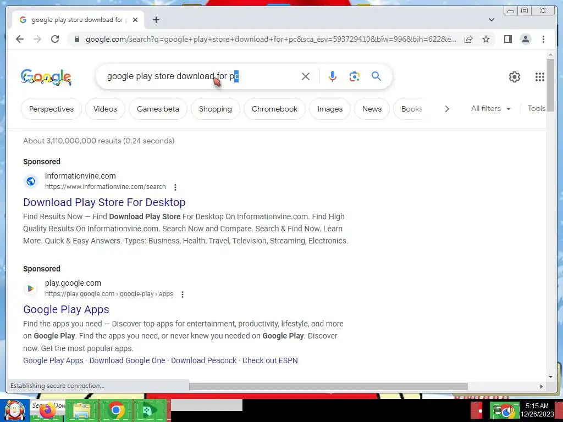The image size is (563, 422).
Task: Click the play.google.com site name
Action: click(73, 283)
